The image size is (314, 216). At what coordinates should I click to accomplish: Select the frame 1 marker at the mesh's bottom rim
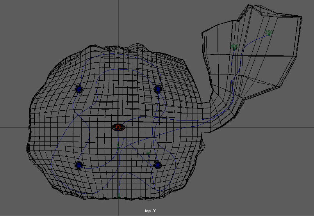point(119,196)
